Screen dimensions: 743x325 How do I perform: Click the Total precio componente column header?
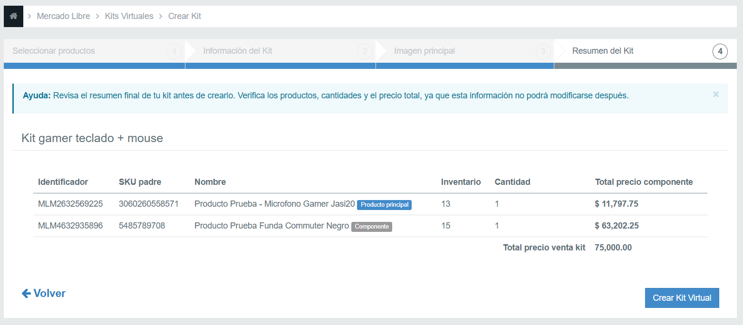[x=644, y=182]
